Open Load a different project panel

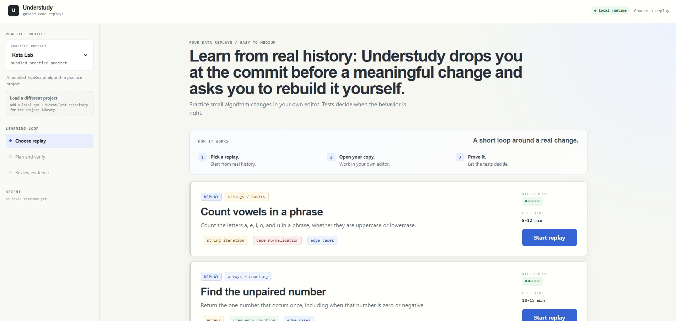tap(49, 103)
